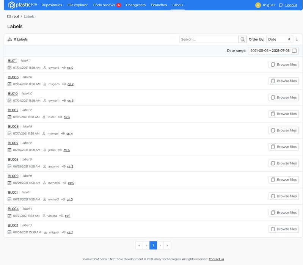Click the calendar icon in BL011 row
303x265 pixels.
tap(9, 67)
